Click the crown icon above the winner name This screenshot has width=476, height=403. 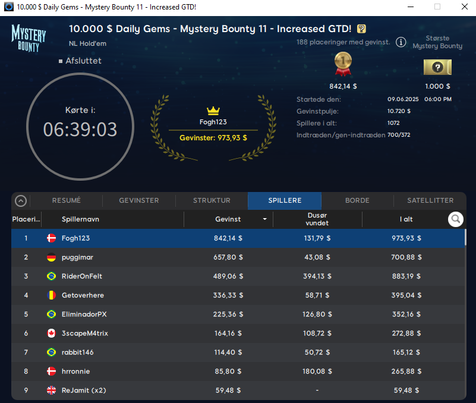pyautogui.click(x=213, y=111)
